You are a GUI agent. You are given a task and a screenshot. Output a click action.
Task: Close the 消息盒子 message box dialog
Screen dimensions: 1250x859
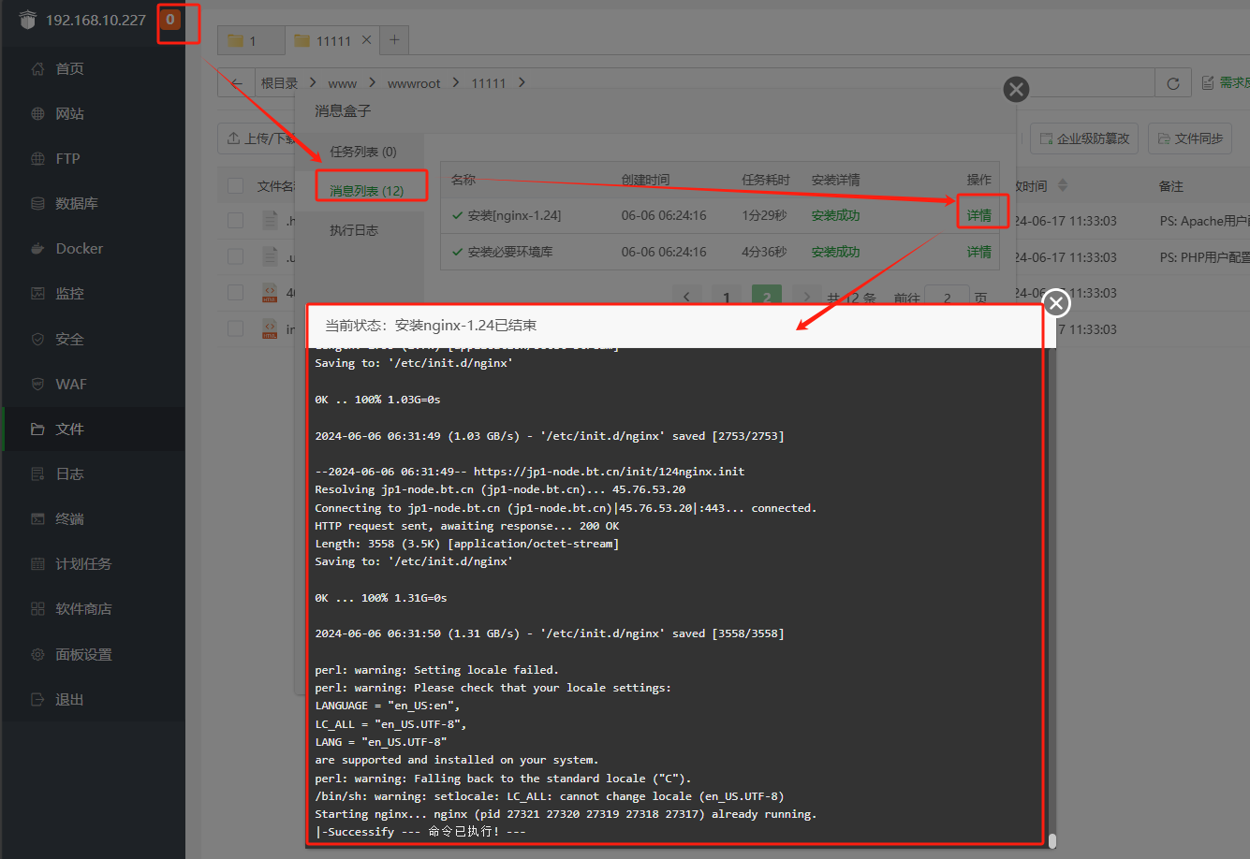click(x=1016, y=89)
